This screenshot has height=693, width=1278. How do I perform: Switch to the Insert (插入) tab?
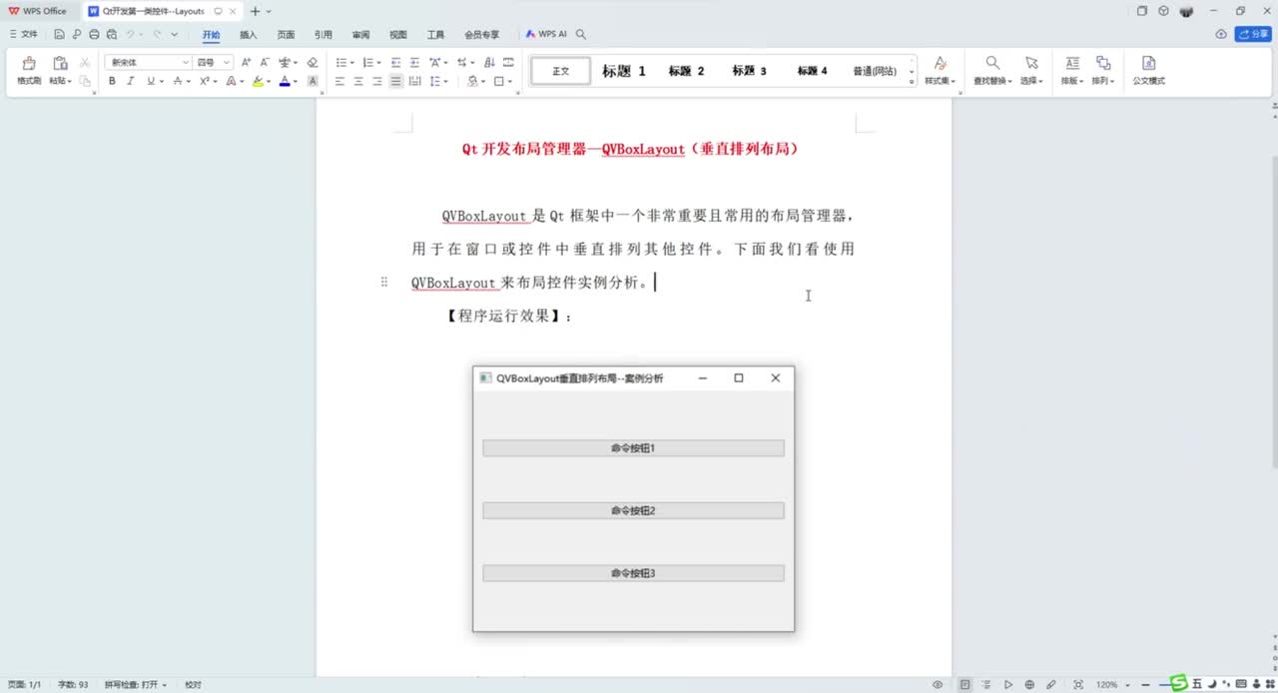point(249,34)
